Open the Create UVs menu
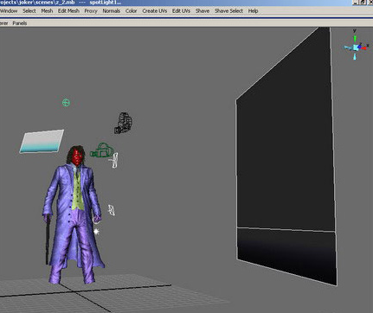This screenshot has height=313, width=373. pos(154,10)
